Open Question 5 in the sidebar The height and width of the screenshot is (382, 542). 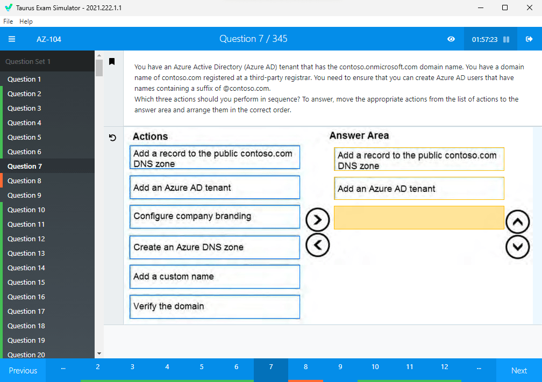point(47,137)
